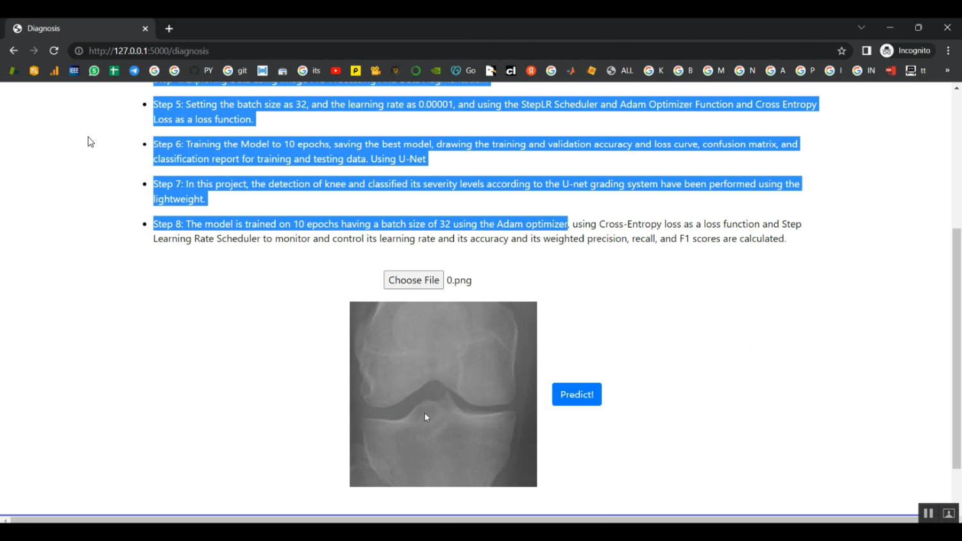Open the Google 'B' bookmark
962x541 pixels.
[683, 71]
